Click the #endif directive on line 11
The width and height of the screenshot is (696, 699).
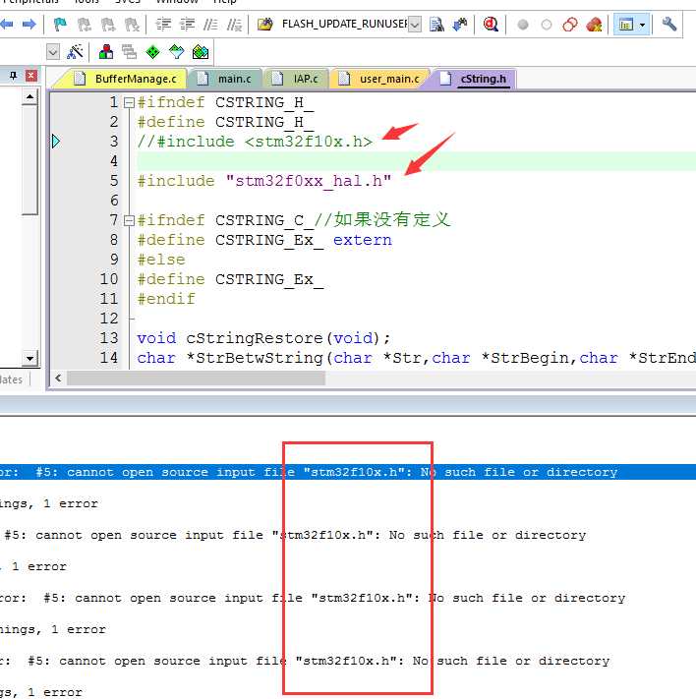(166, 299)
